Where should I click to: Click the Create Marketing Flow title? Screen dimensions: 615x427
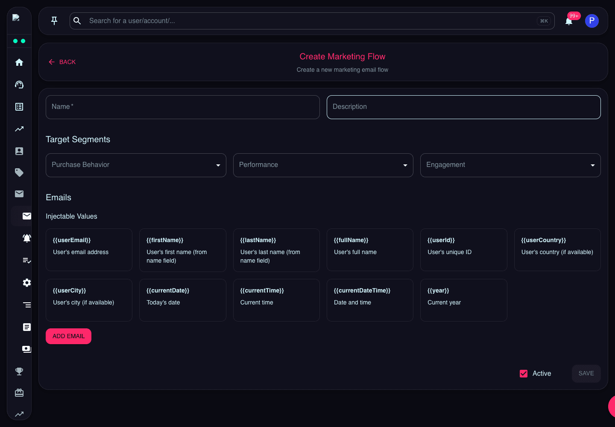pos(343,57)
